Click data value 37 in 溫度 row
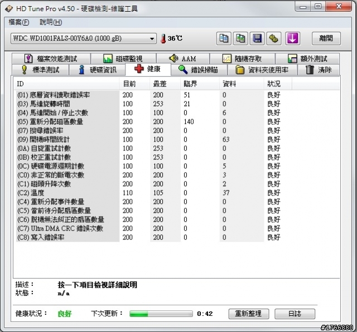The height and width of the screenshot is (332, 357). click(226, 193)
